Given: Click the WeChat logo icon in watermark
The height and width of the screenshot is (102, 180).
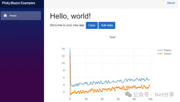Looking at the screenshot, I should coord(128,94).
